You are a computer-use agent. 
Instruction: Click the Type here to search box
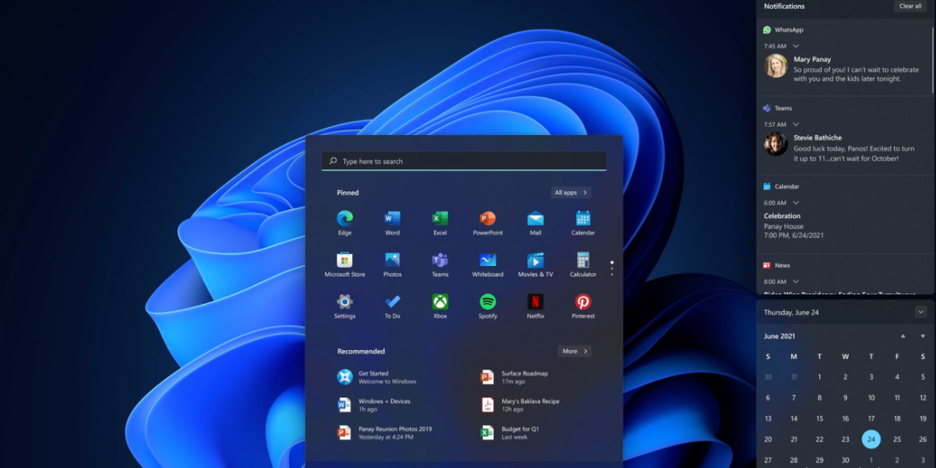point(464,161)
